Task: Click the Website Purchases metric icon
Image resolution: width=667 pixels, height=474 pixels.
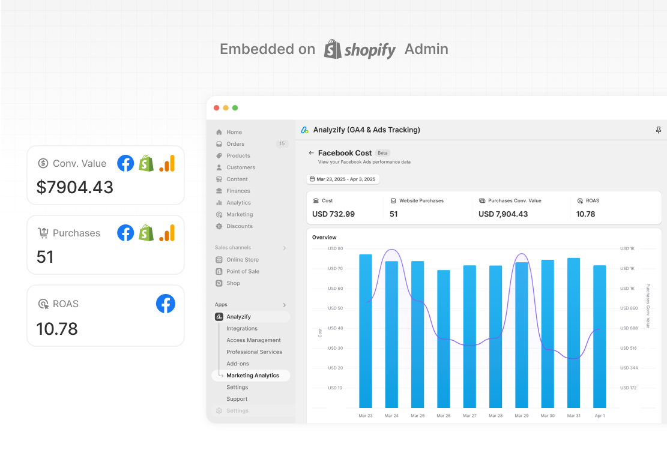Action: (x=393, y=200)
